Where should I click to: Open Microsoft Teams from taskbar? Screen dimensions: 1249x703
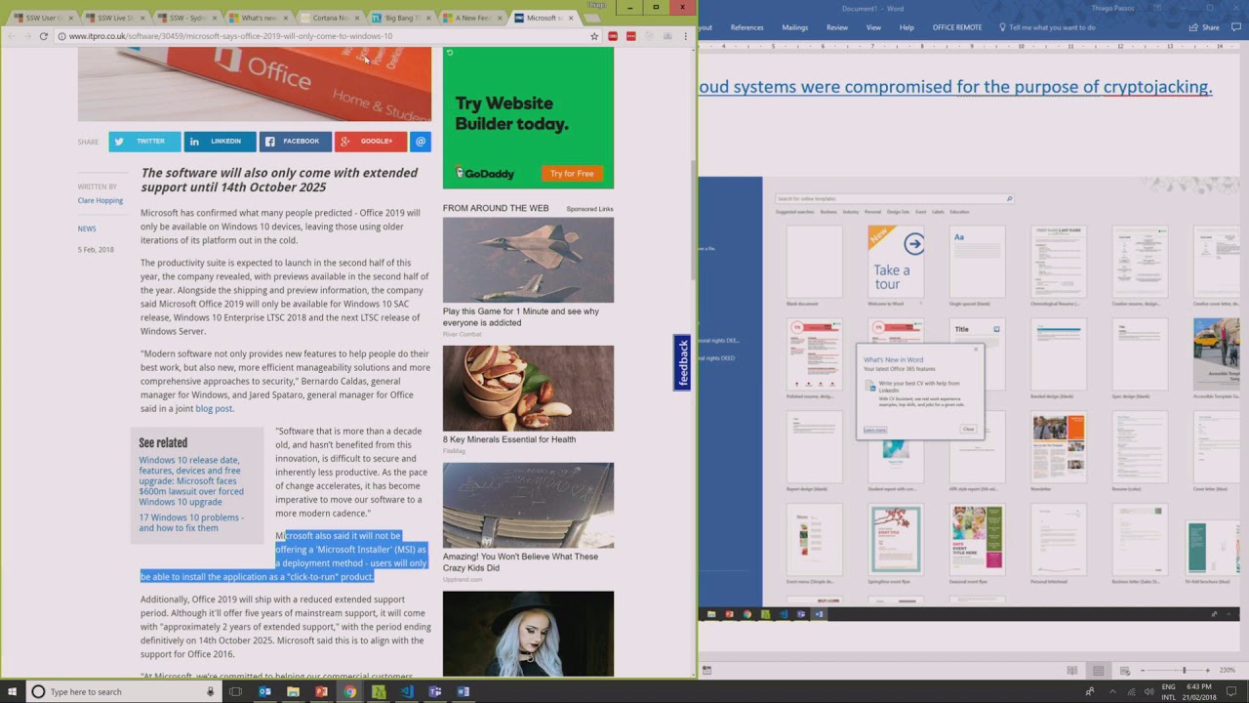pyautogui.click(x=435, y=691)
